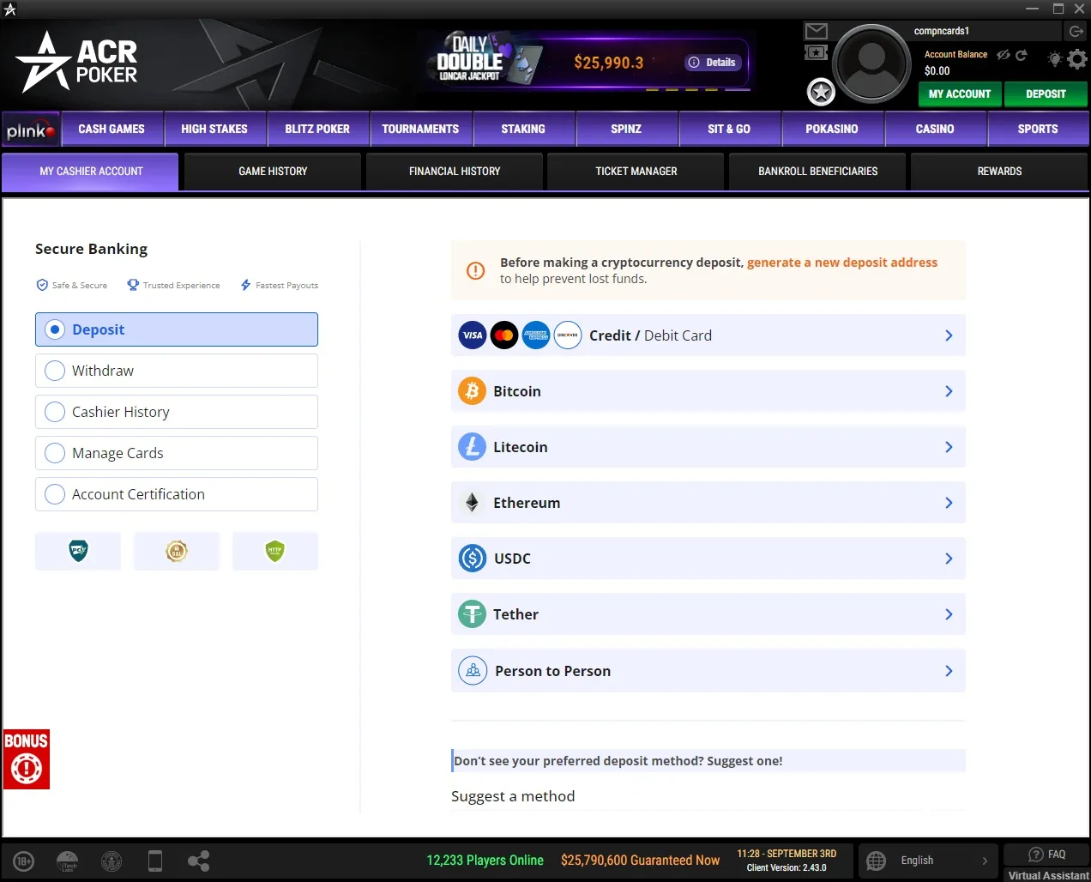Image resolution: width=1091 pixels, height=882 pixels.
Task: Open the plink game logo button
Action: pyautogui.click(x=31, y=130)
